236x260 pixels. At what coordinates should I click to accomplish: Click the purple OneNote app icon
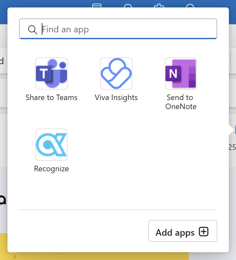181,73
